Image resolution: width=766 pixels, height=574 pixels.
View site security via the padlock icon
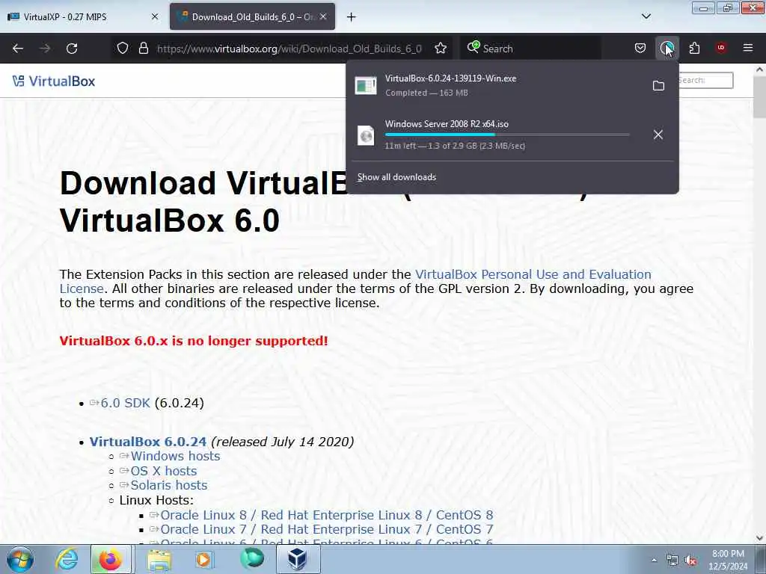[x=143, y=49]
